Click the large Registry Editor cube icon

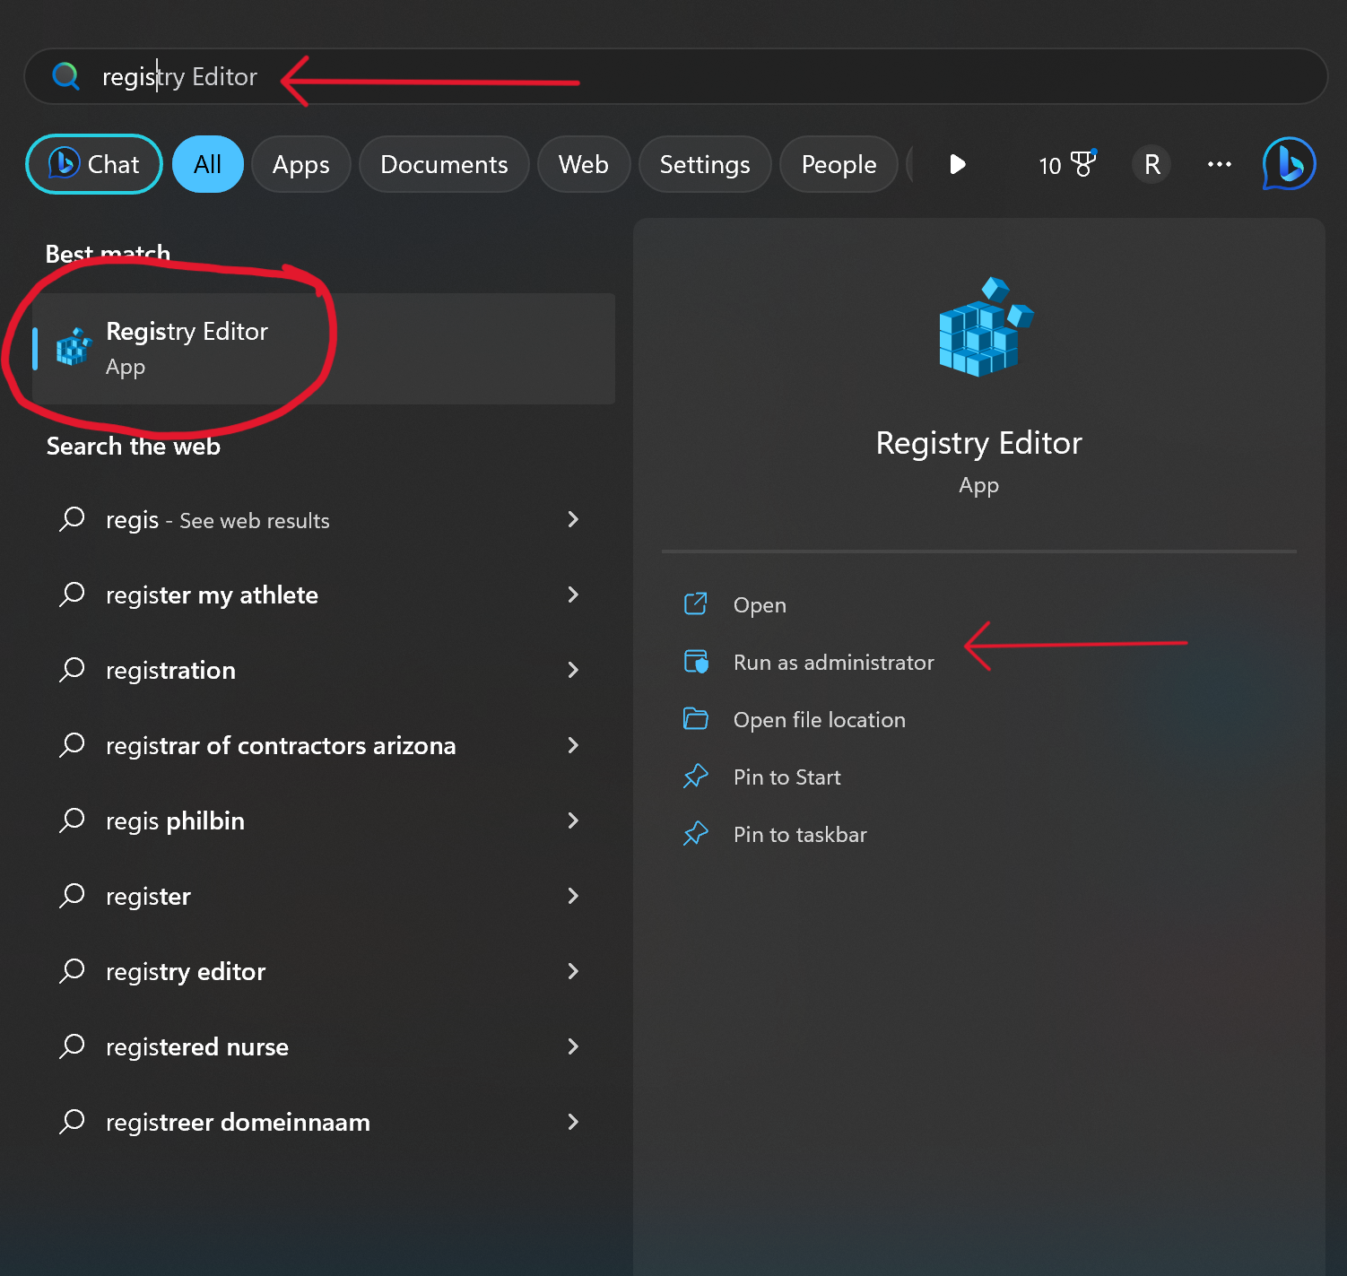click(985, 326)
